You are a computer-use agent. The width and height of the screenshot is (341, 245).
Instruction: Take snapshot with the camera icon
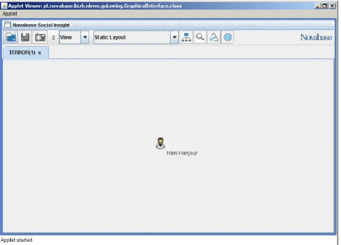(40, 37)
